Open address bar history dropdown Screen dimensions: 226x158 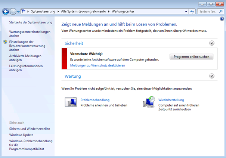tap(186, 12)
